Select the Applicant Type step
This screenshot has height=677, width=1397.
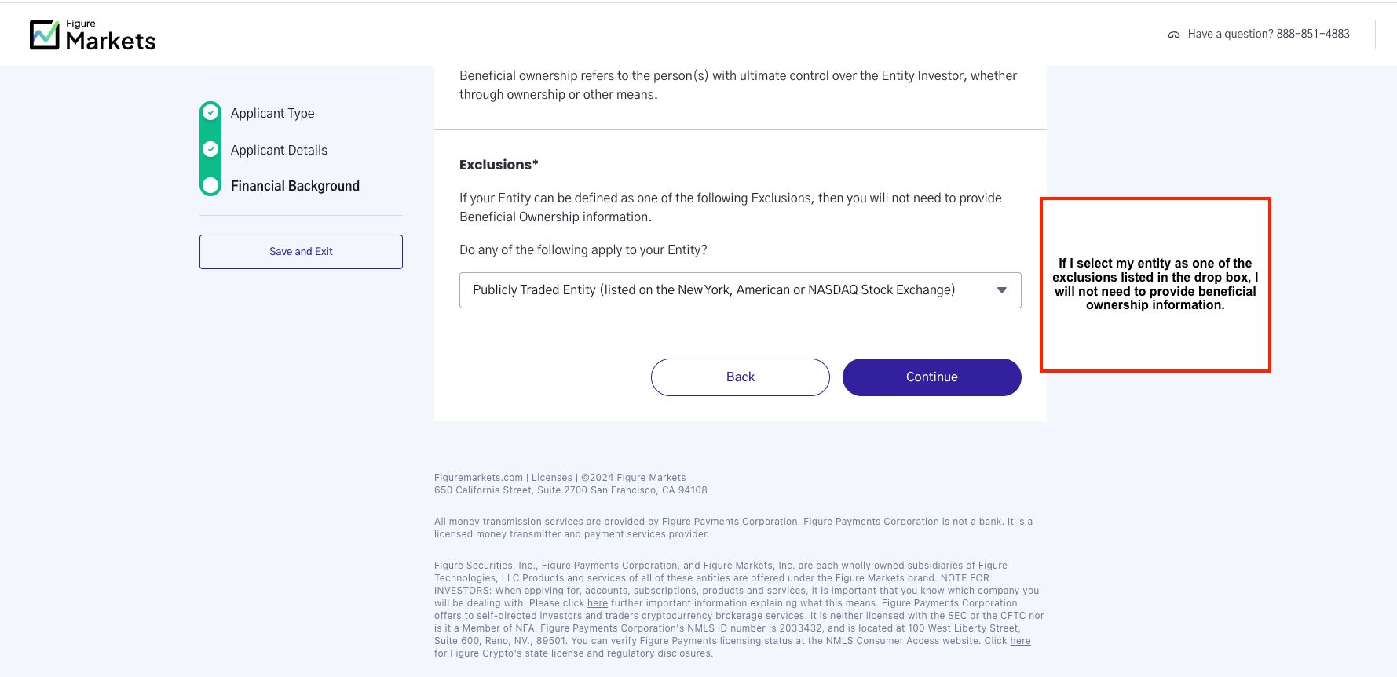click(272, 113)
